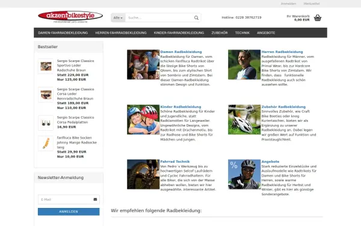Click the Ihr Warenkorb 0,00 EUR text

pos(298,18)
